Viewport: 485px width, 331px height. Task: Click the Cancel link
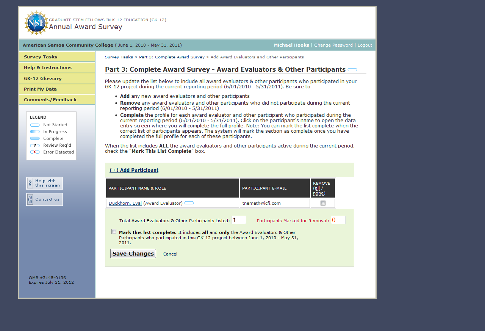[170, 254]
